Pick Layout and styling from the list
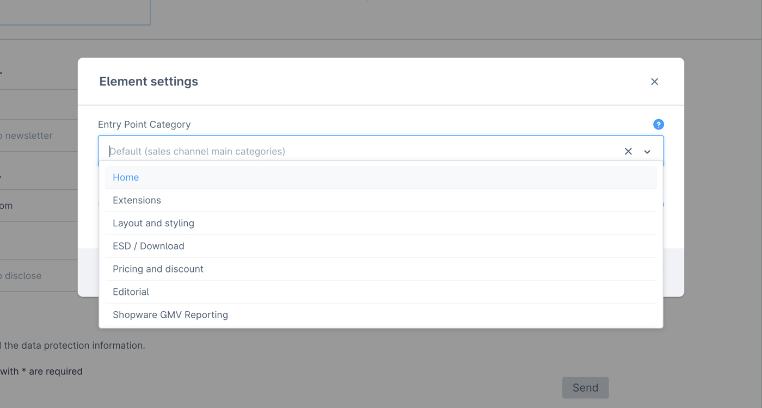Image resolution: width=762 pixels, height=408 pixels. 153,223
